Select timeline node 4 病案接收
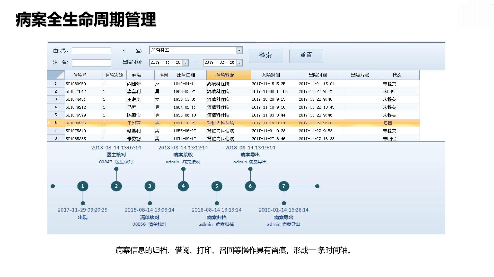This screenshot has width=494, height=277. pyautogui.click(x=183, y=186)
